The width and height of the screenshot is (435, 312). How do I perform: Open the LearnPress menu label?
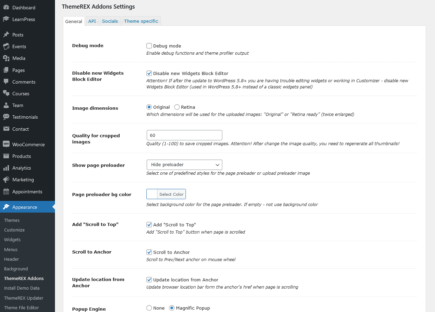(x=24, y=19)
